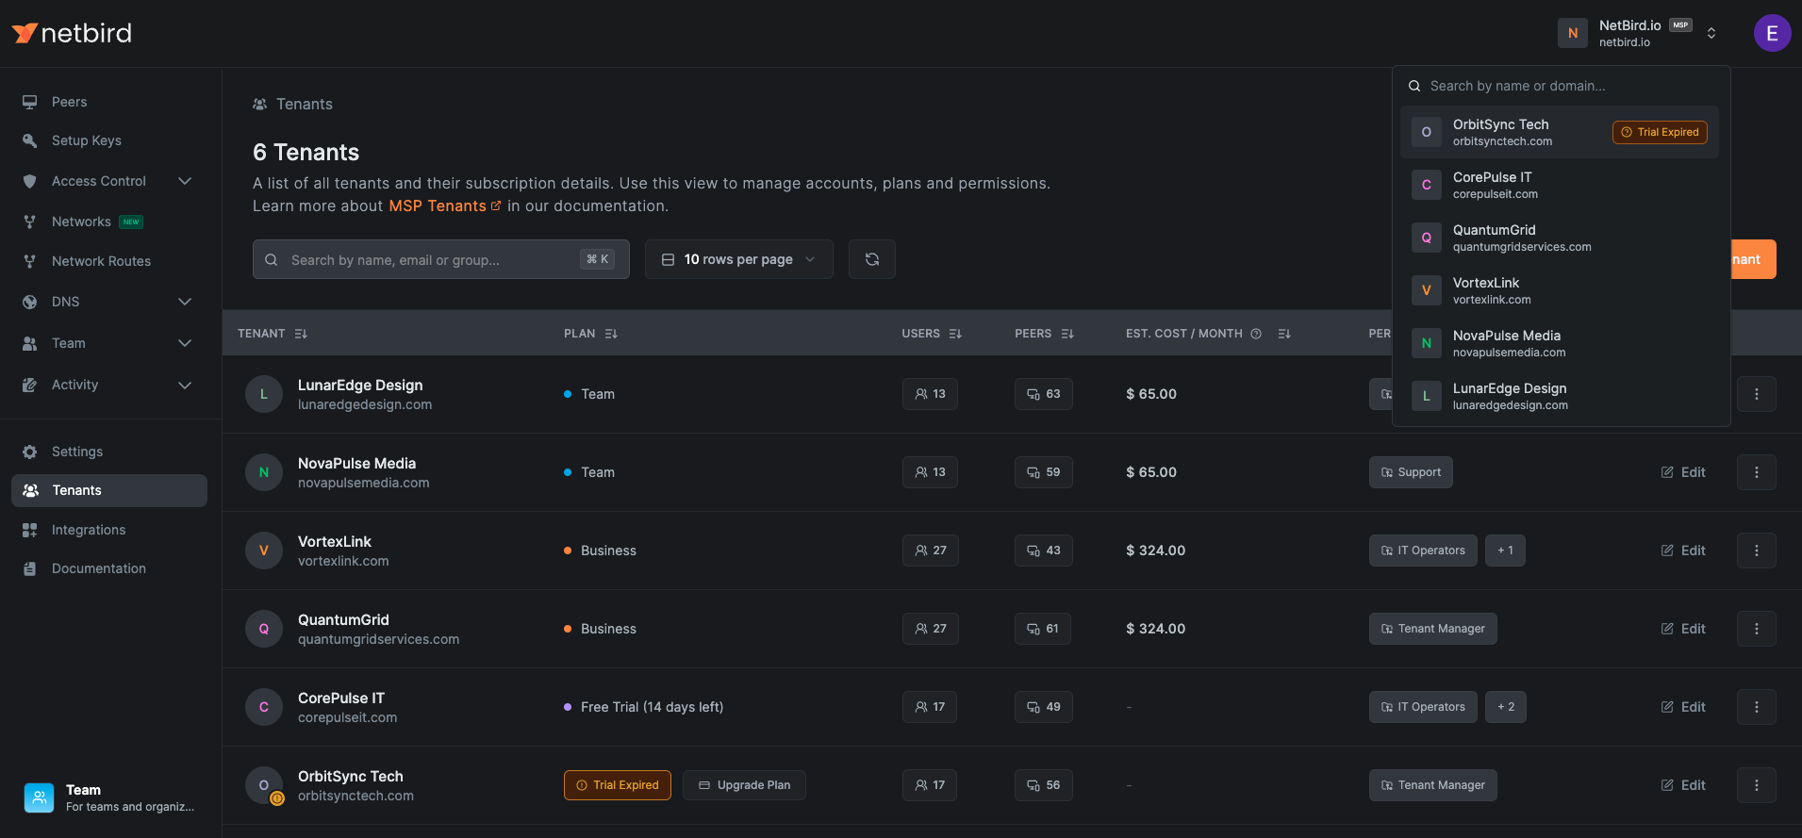Click Edit for the QuantumGrid tenant
Screen dimensions: 1802x838
(1683, 629)
